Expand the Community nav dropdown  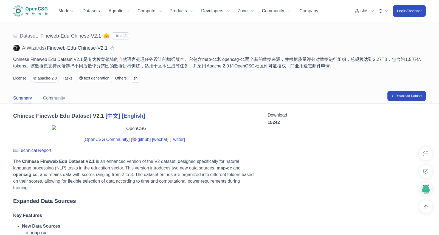(276, 11)
